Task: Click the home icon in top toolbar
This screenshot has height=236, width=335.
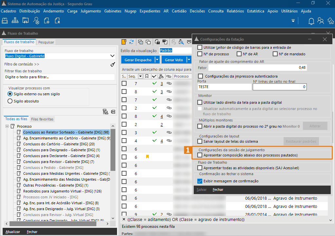Action: [330, 21]
